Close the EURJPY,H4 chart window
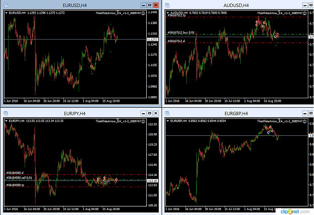 [156, 113]
